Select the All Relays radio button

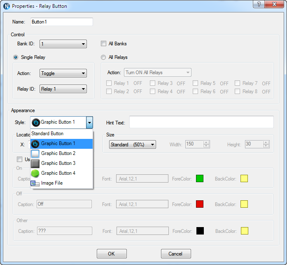click(x=103, y=57)
